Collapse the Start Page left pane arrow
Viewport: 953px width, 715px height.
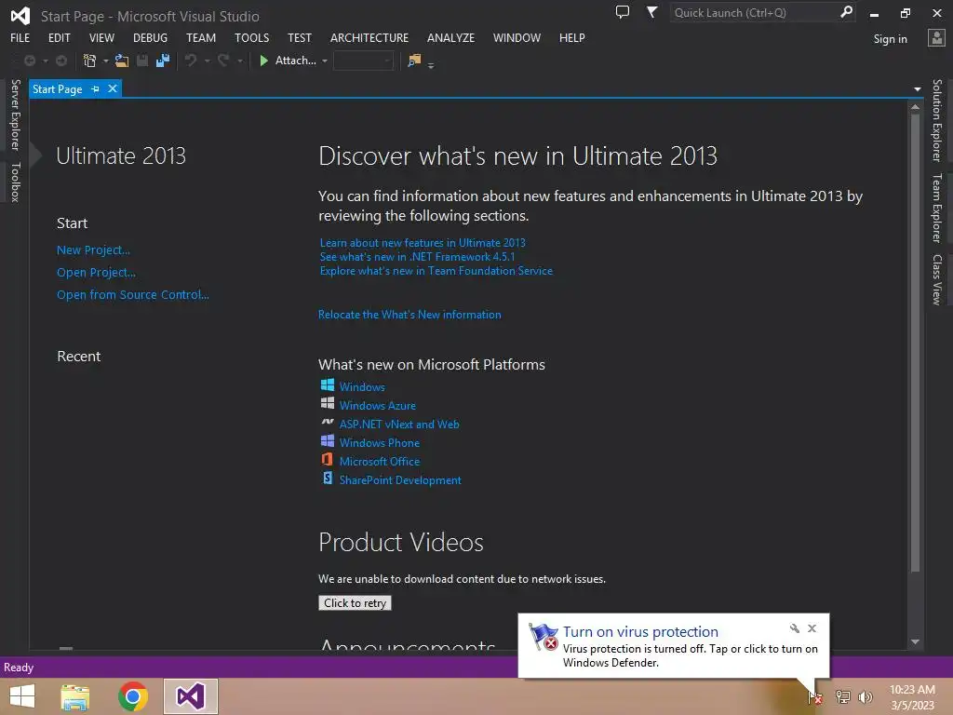[x=36, y=155]
